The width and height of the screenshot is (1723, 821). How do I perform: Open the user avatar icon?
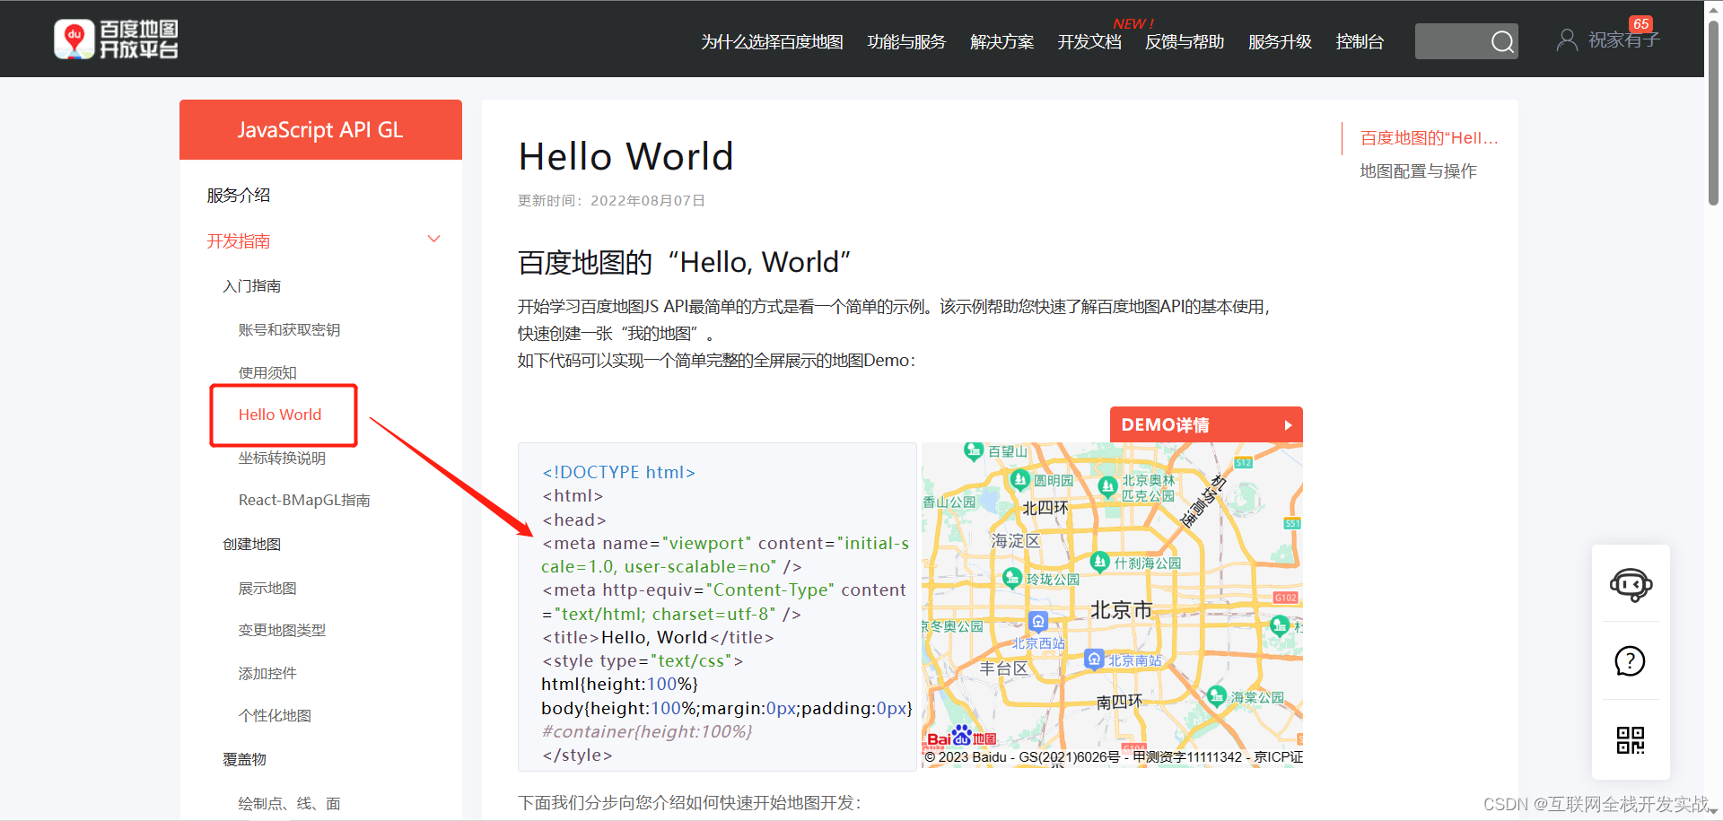[1567, 40]
